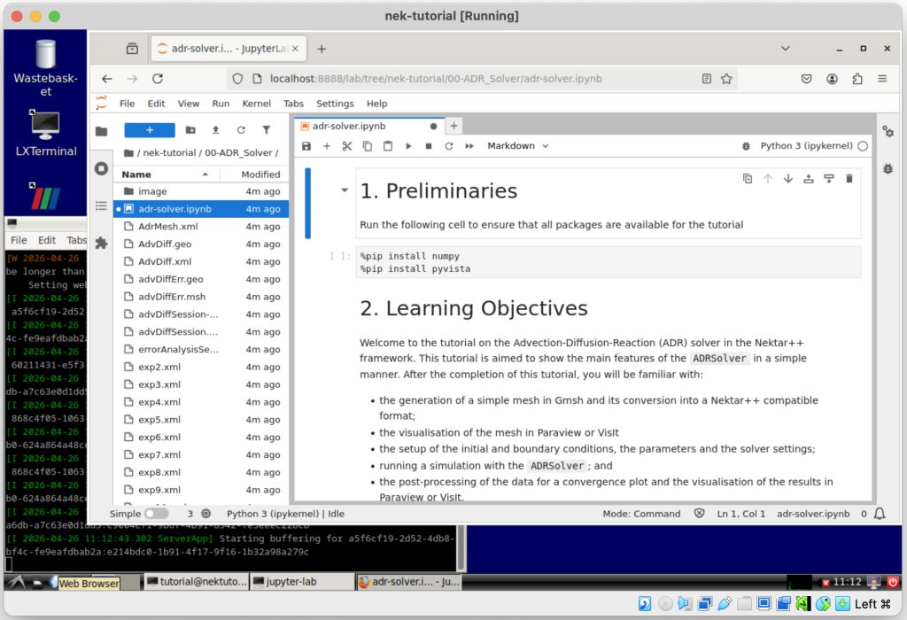The image size is (907, 620).
Task: Toggle the Simple interface mode switch
Action: [x=156, y=514]
